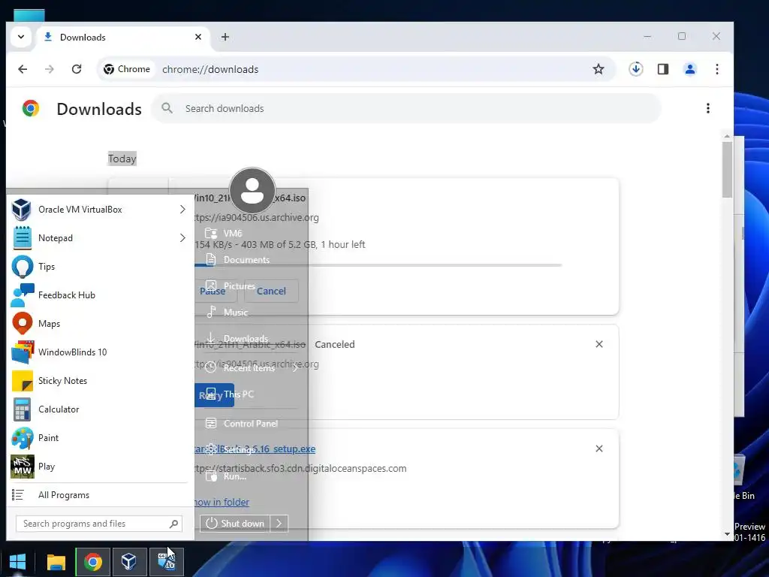Remove canceled Arabic ISO entry
The image size is (769, 577).
pos(599,344)
